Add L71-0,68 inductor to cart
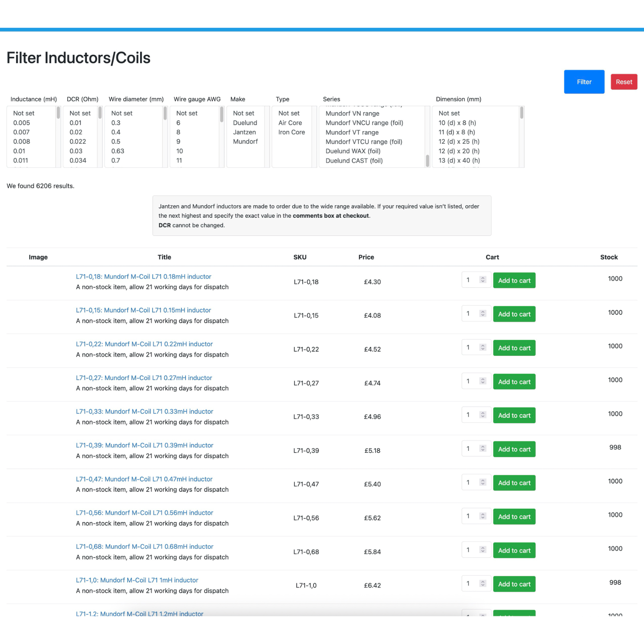This screenshot has width=644, height=644. [514, 550]
